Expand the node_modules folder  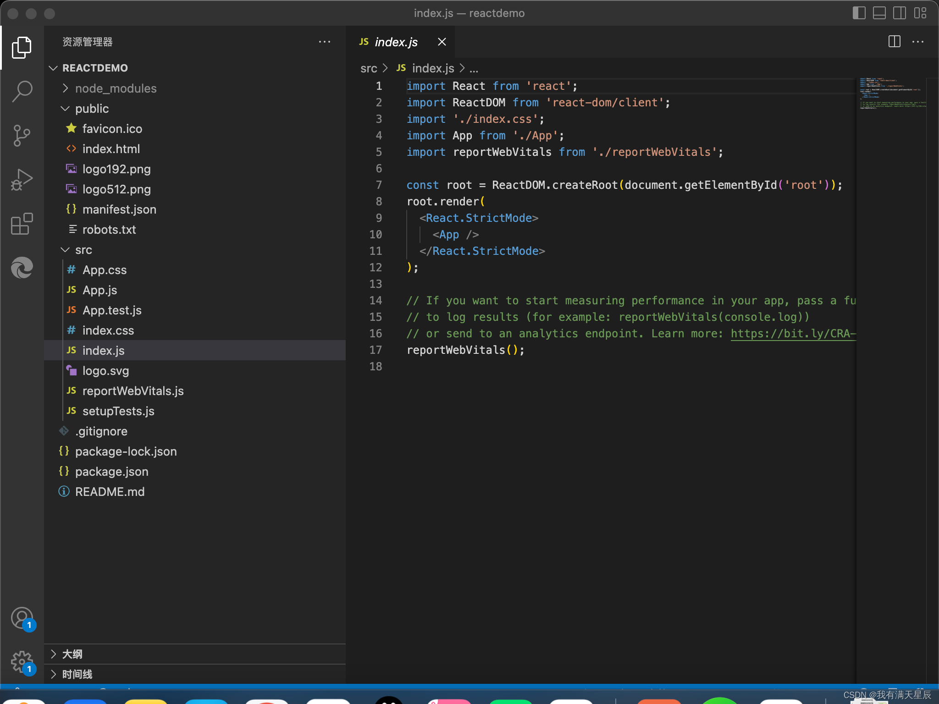(x=116, y=88)
